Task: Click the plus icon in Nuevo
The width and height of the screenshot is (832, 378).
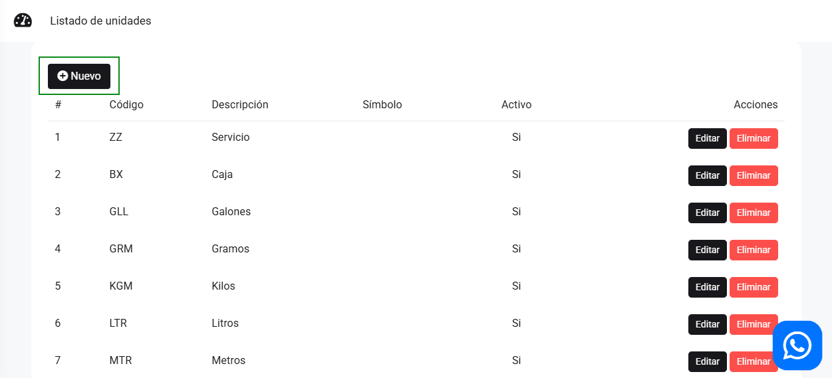Action: pos(63,76)
